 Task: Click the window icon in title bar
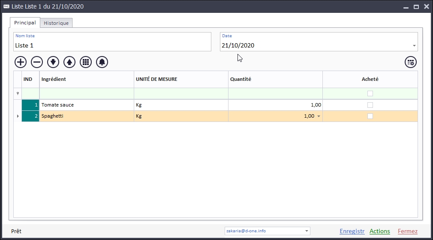[6, 6]
